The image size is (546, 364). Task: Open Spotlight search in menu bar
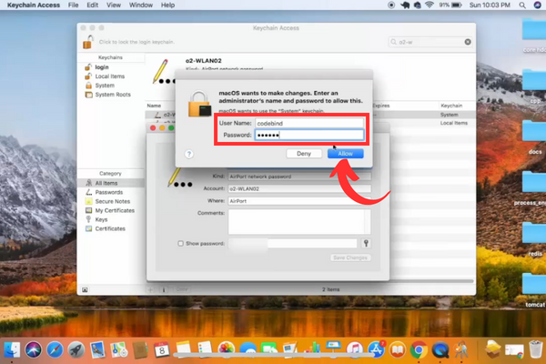coord(522,5)
